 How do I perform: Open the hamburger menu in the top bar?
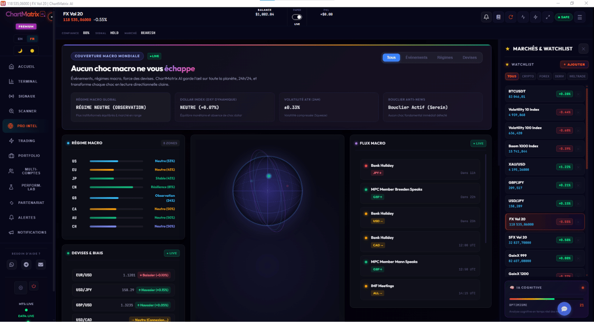(x=580, y=17)
